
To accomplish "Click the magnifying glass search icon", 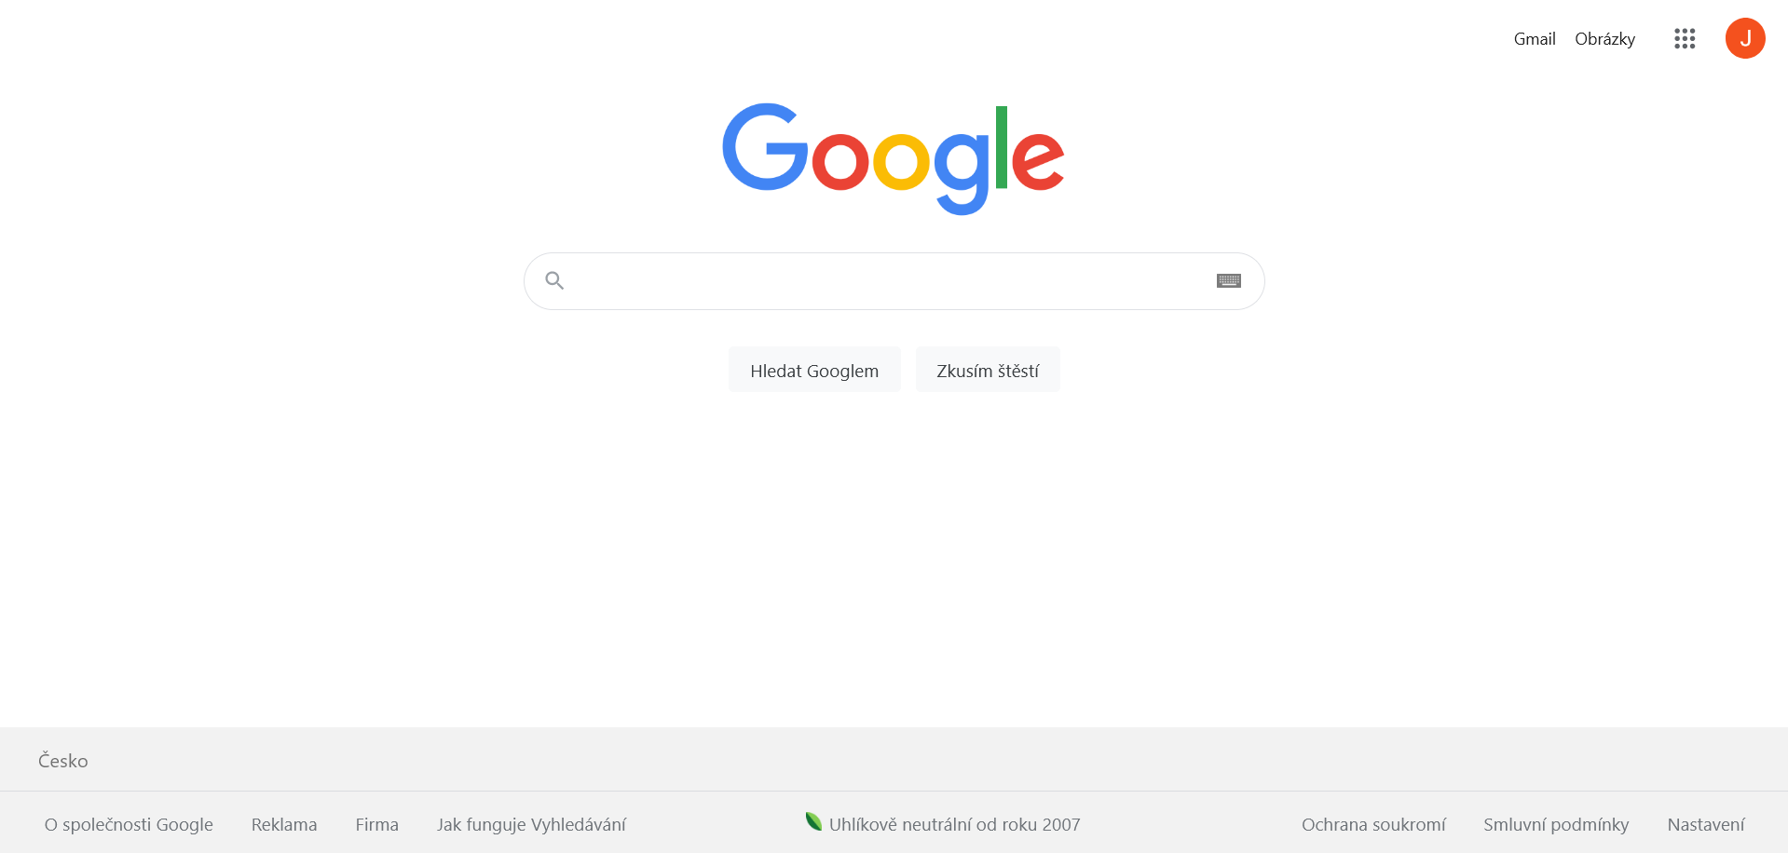I will point(554,280).
